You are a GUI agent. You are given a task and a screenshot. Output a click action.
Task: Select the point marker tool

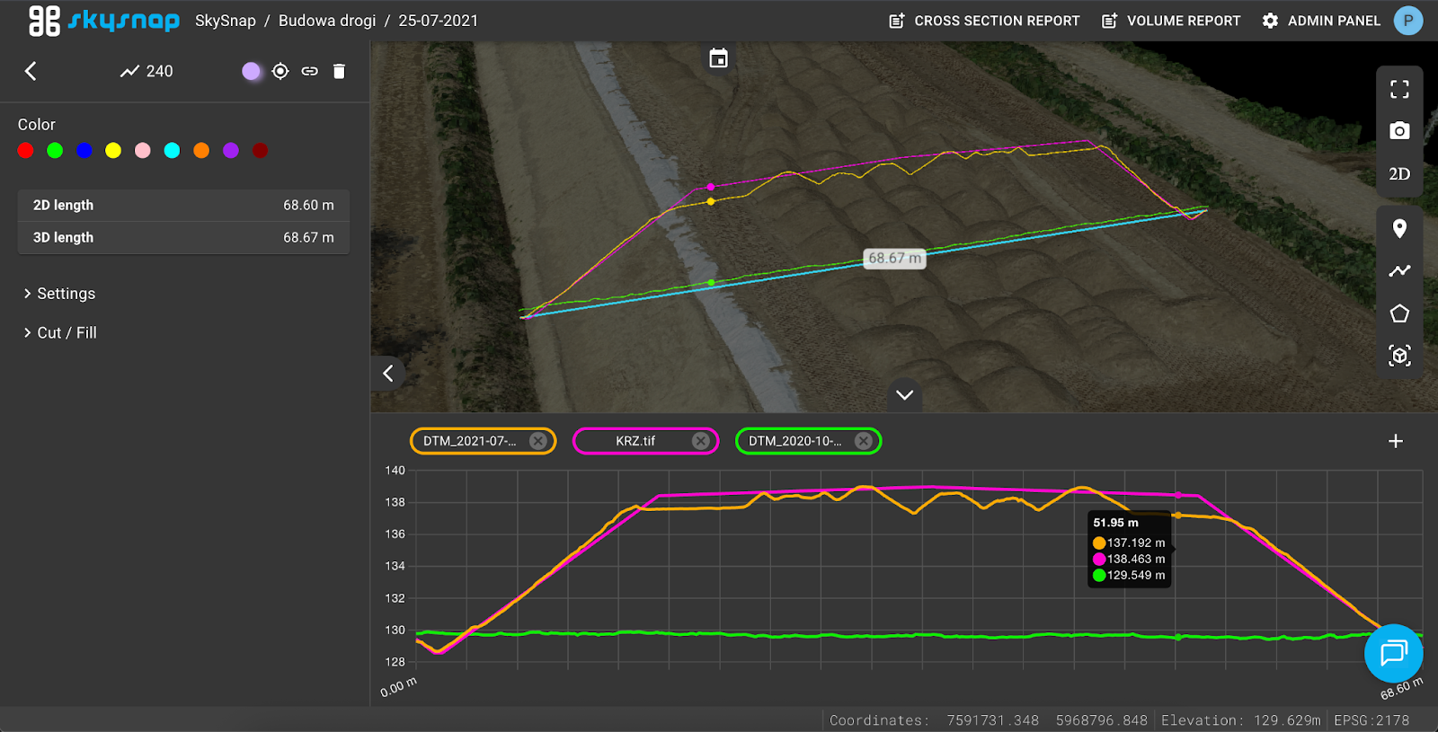[1399, 229]
